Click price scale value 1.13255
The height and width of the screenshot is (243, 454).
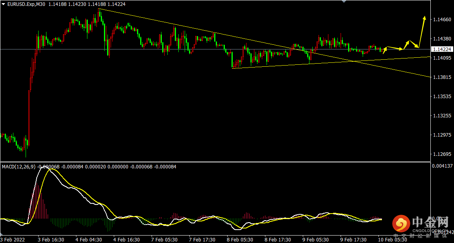442,116
